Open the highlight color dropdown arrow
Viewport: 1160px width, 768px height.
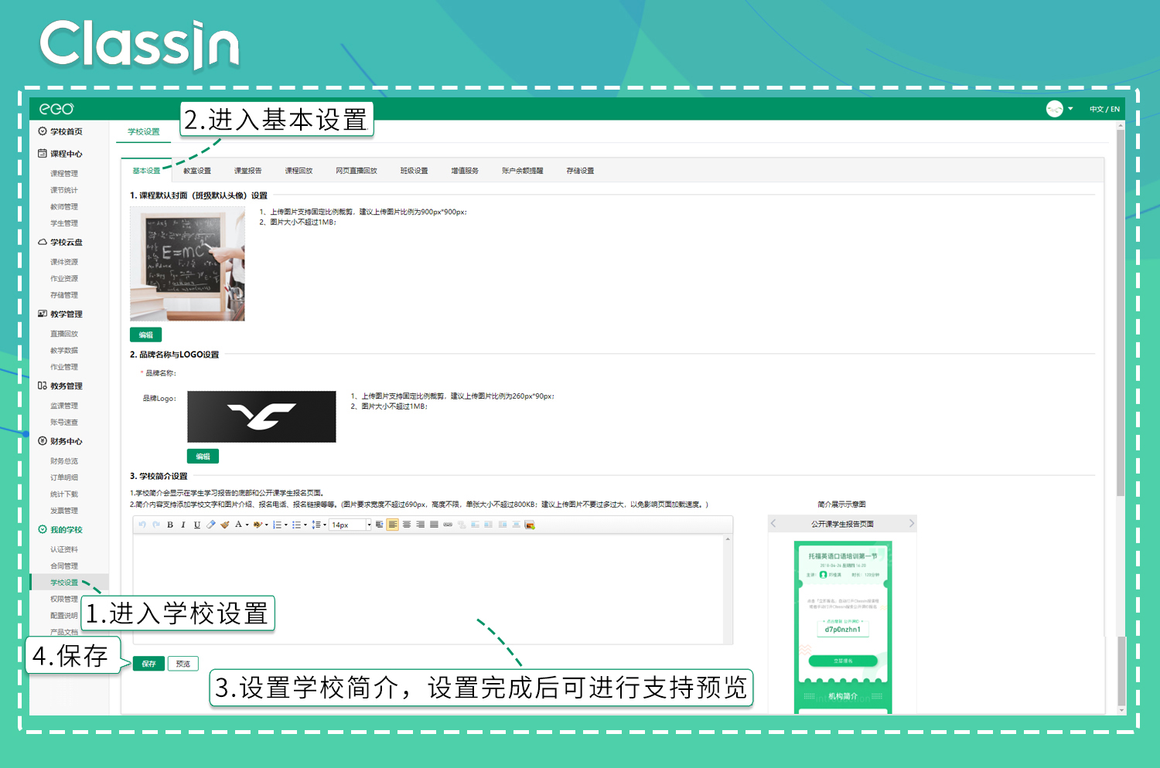click(267, 525)
